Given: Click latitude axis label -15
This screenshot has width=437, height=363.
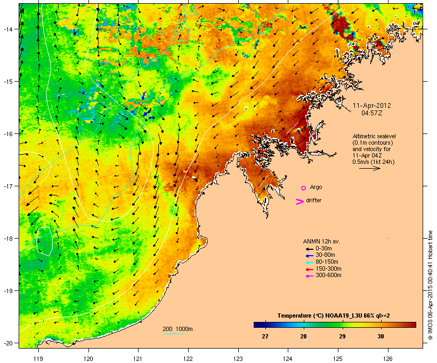Looking at the screenshot, I should pyautogui.click(x=7, y=82).
